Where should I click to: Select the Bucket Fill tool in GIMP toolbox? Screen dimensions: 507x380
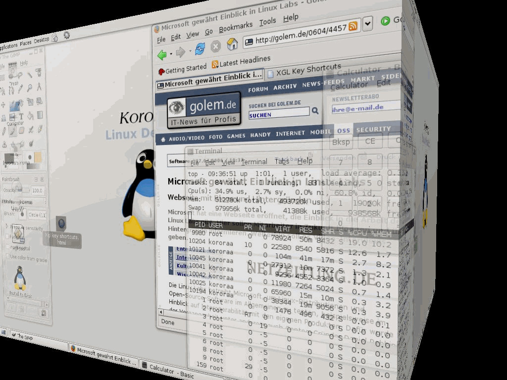30,116
